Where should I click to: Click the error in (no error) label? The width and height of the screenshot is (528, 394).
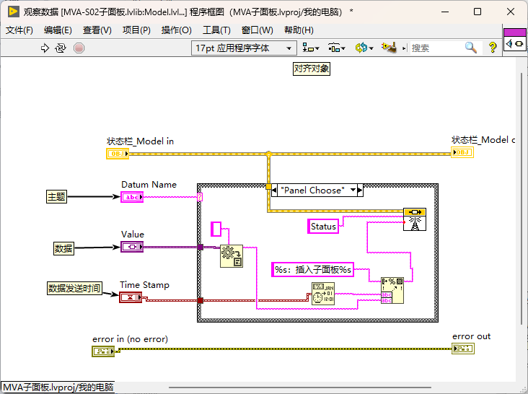click(130, 339)
